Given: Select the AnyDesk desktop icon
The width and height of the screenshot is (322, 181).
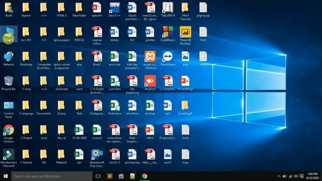Looking at the screenshot, I should (150, 83).
